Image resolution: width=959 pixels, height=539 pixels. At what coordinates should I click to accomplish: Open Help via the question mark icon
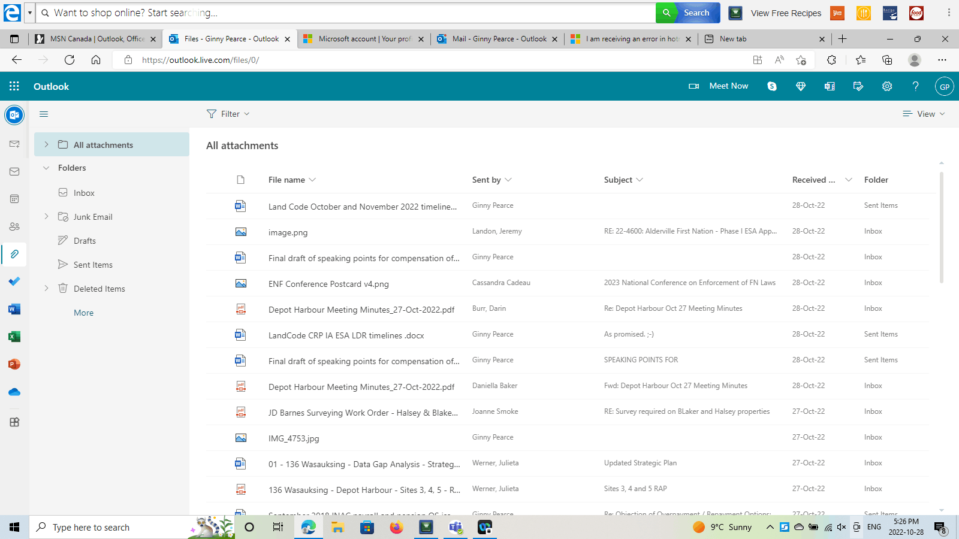(916, 86)
